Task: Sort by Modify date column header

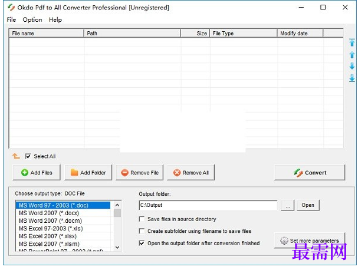Action: click(300, 34)
